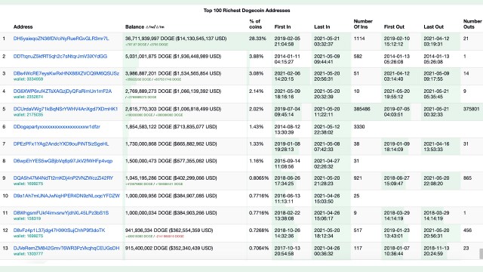This screenshot has width=483, height=272.
Task: Open the rank 10 address starting with D8s1Ah7
Action: 66,196
